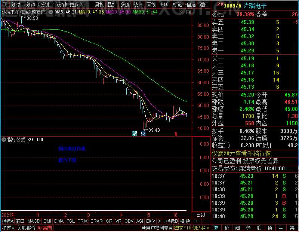
Task: Click the 窗口 window count button
Action: coord(20,221)
